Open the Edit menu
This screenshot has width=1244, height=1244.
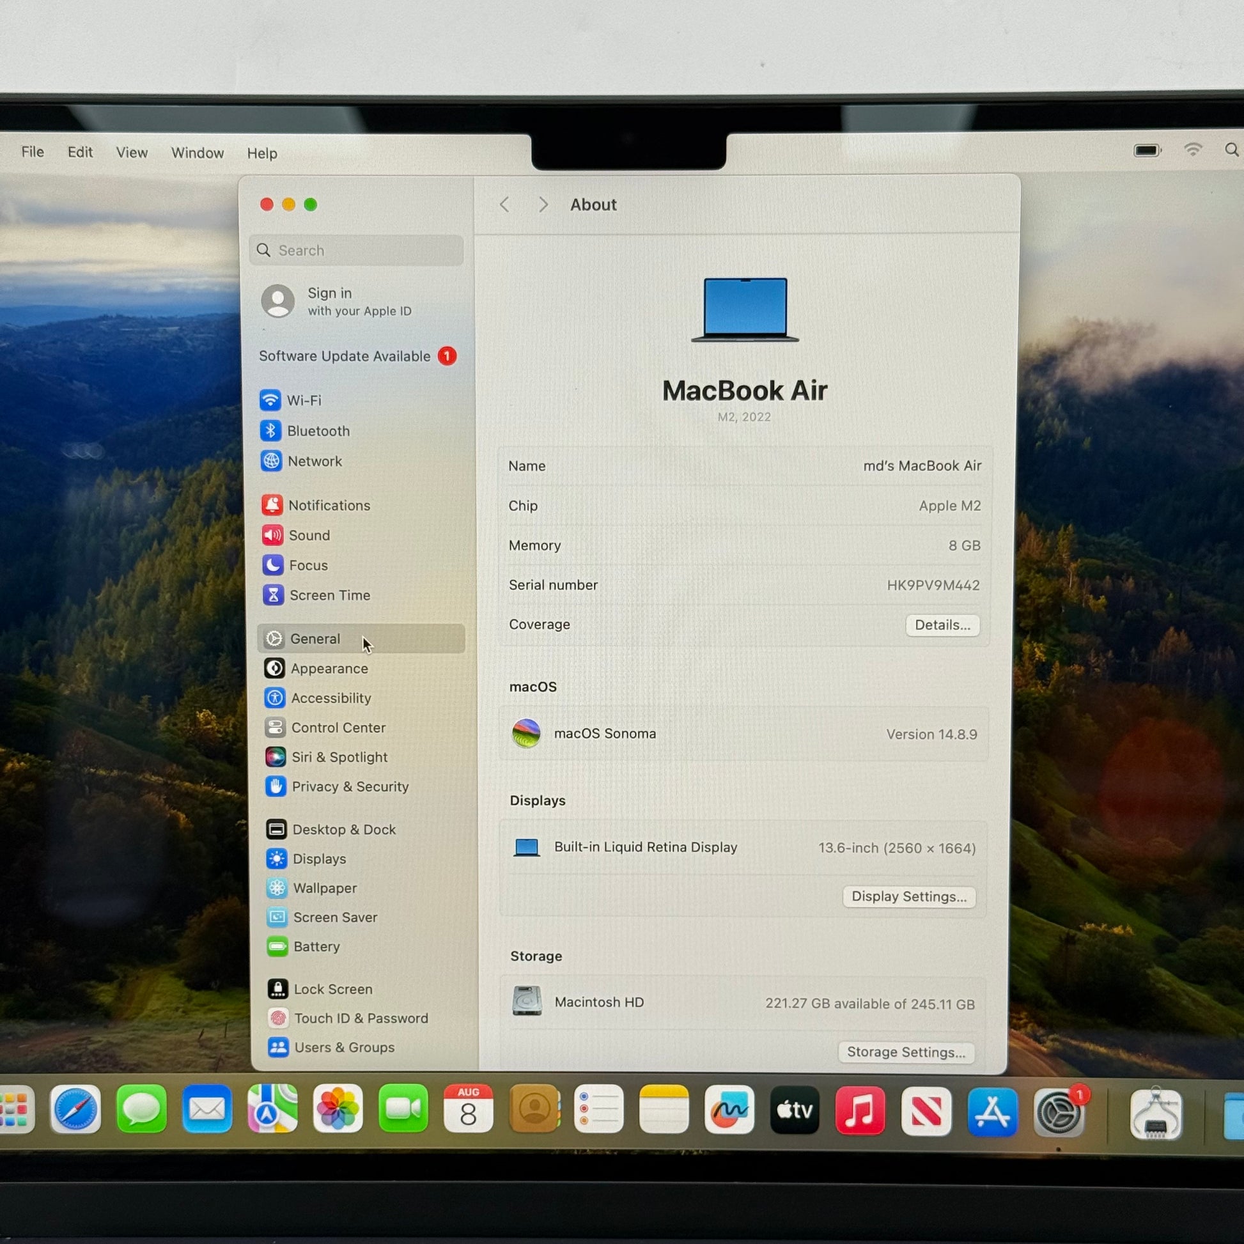click(81, 152)
